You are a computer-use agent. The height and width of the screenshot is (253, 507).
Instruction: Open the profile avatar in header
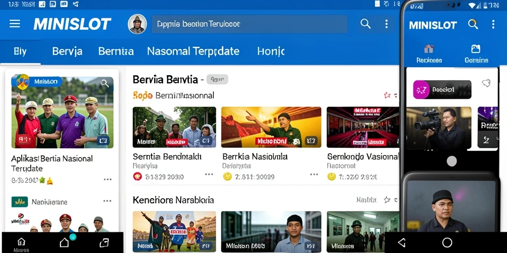(137, 24)
